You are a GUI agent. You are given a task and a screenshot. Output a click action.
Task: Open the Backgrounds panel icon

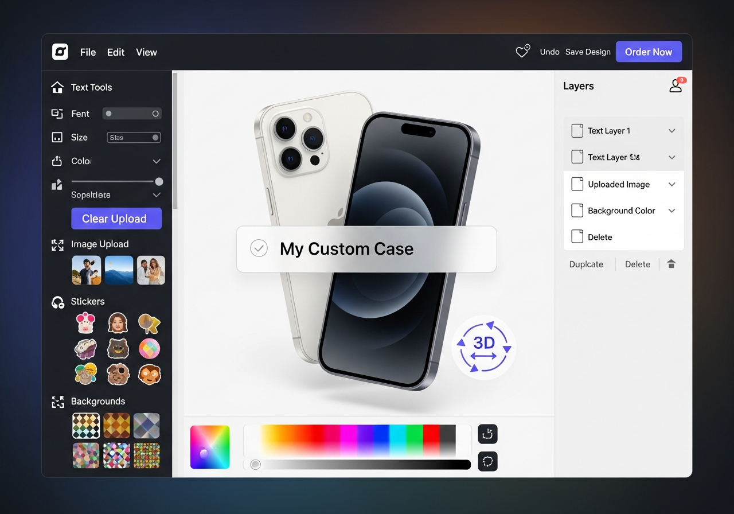(57, 402)
